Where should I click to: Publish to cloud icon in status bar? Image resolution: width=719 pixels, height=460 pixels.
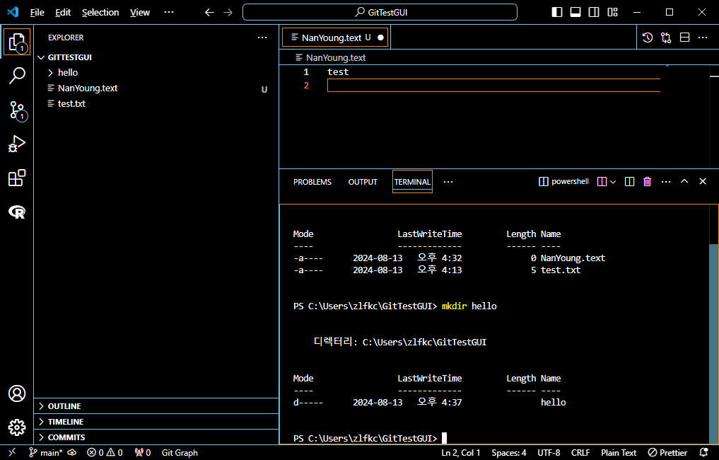[x=72, y=453]
